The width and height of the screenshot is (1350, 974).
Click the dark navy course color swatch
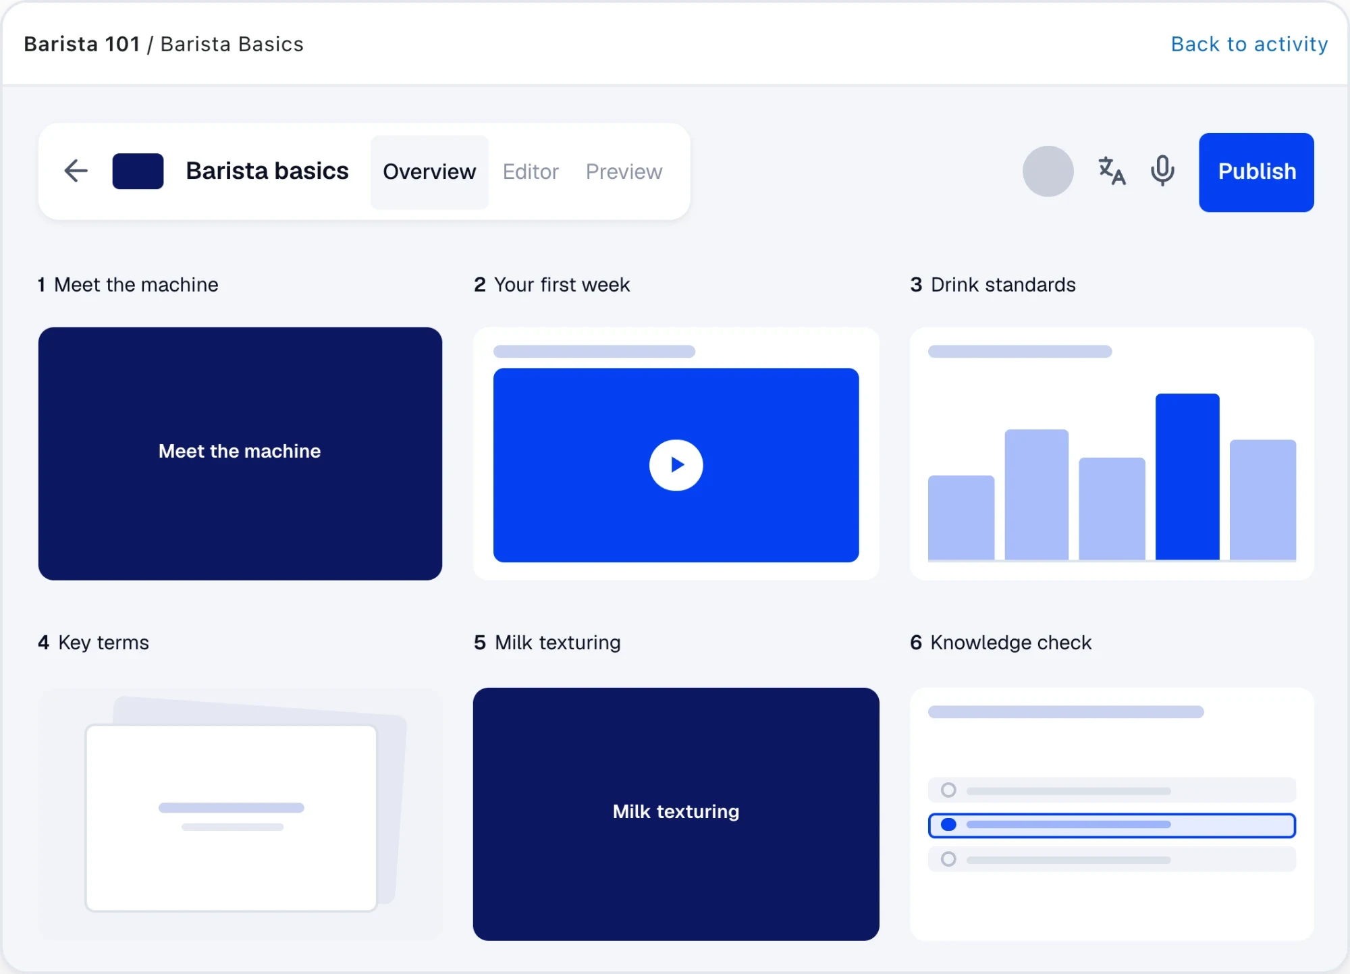pyautogui.click(x=138, y=171)
